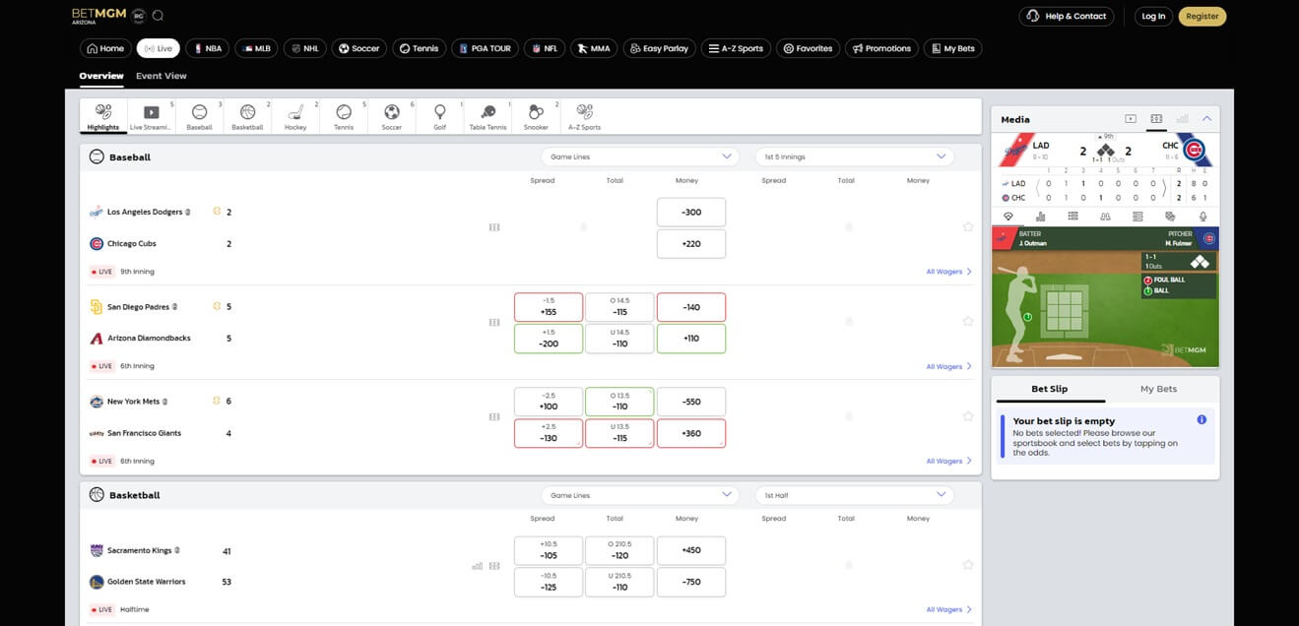The image size is (1299, 626).
Task: Favorite the Kings vs Warriors game star
Action: pos(968,565)
